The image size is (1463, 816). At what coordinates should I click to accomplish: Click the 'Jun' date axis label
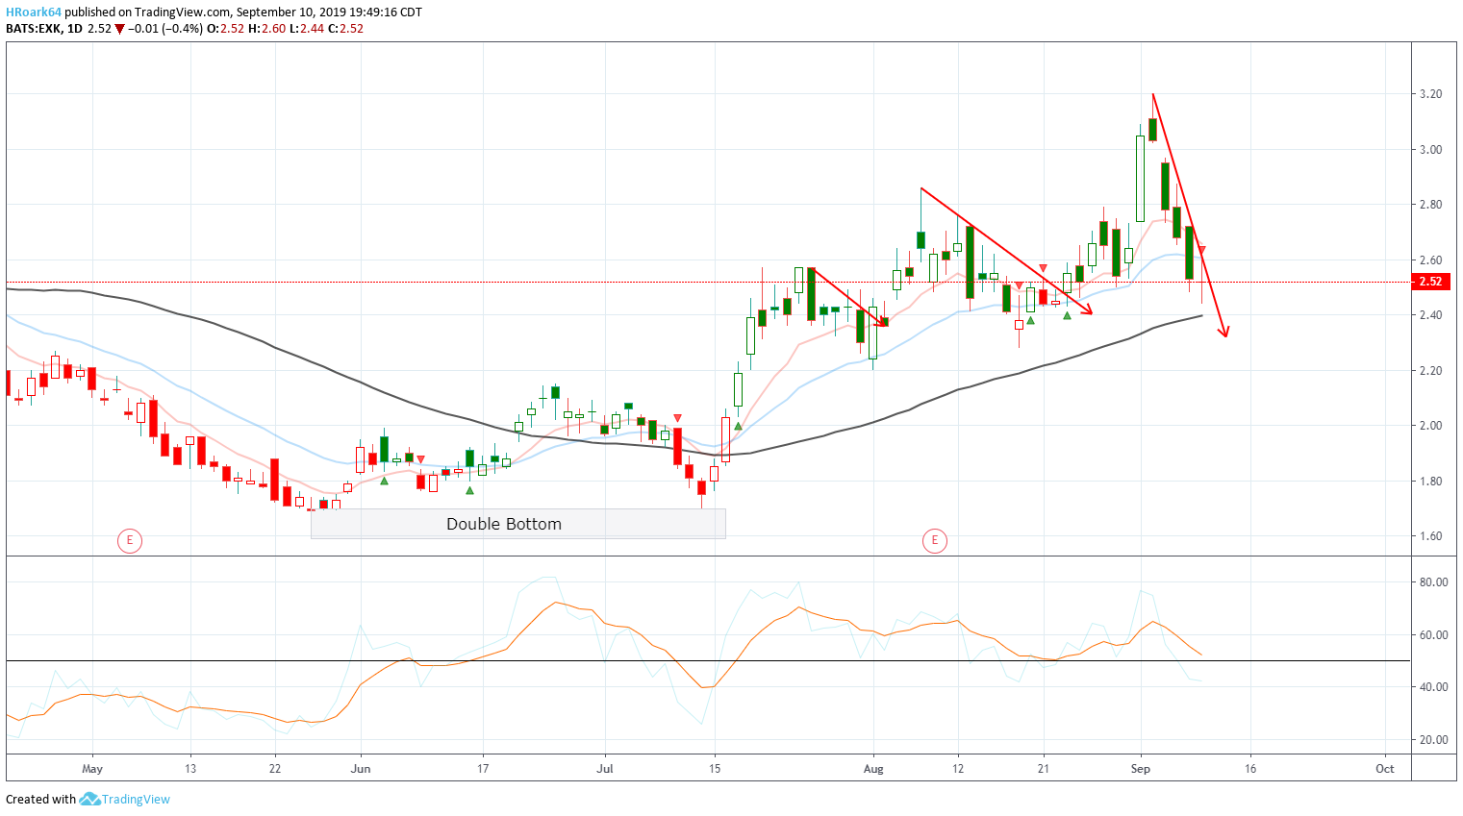point(361,769)
